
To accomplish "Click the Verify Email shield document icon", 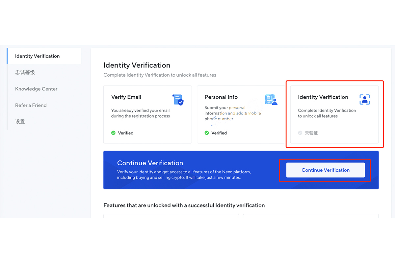I will point(178,100).
